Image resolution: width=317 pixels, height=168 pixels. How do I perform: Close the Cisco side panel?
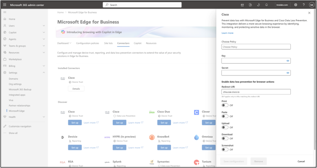[309, 13]
